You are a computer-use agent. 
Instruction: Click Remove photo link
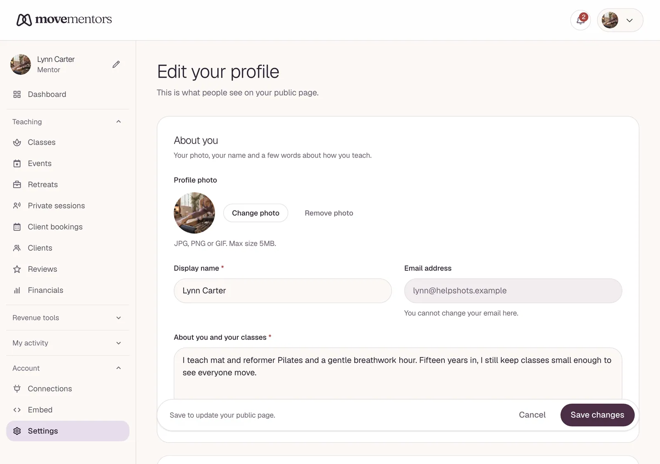(329, 213)
